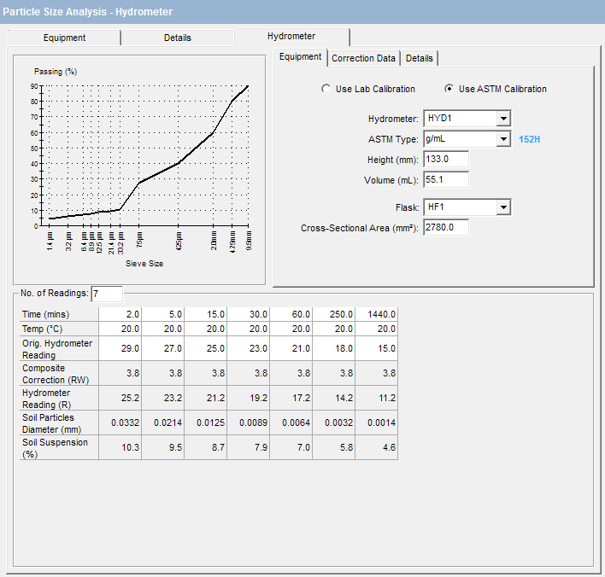The width and height of the screenshot is (605, 577).
Task: Switch to the top Equipment tab
Action: (x=65, y=38)
